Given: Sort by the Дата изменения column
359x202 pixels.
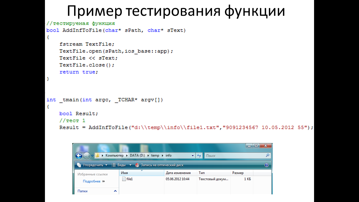Looking at the screenshot, I should [181, 173].
